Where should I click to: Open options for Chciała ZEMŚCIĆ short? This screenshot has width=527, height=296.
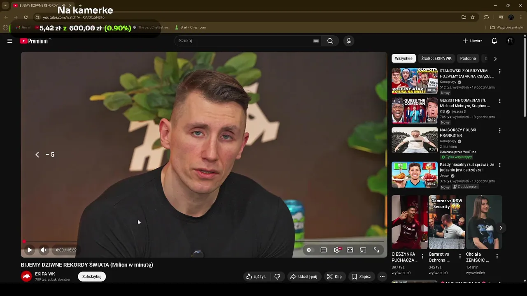pos(497,256)
